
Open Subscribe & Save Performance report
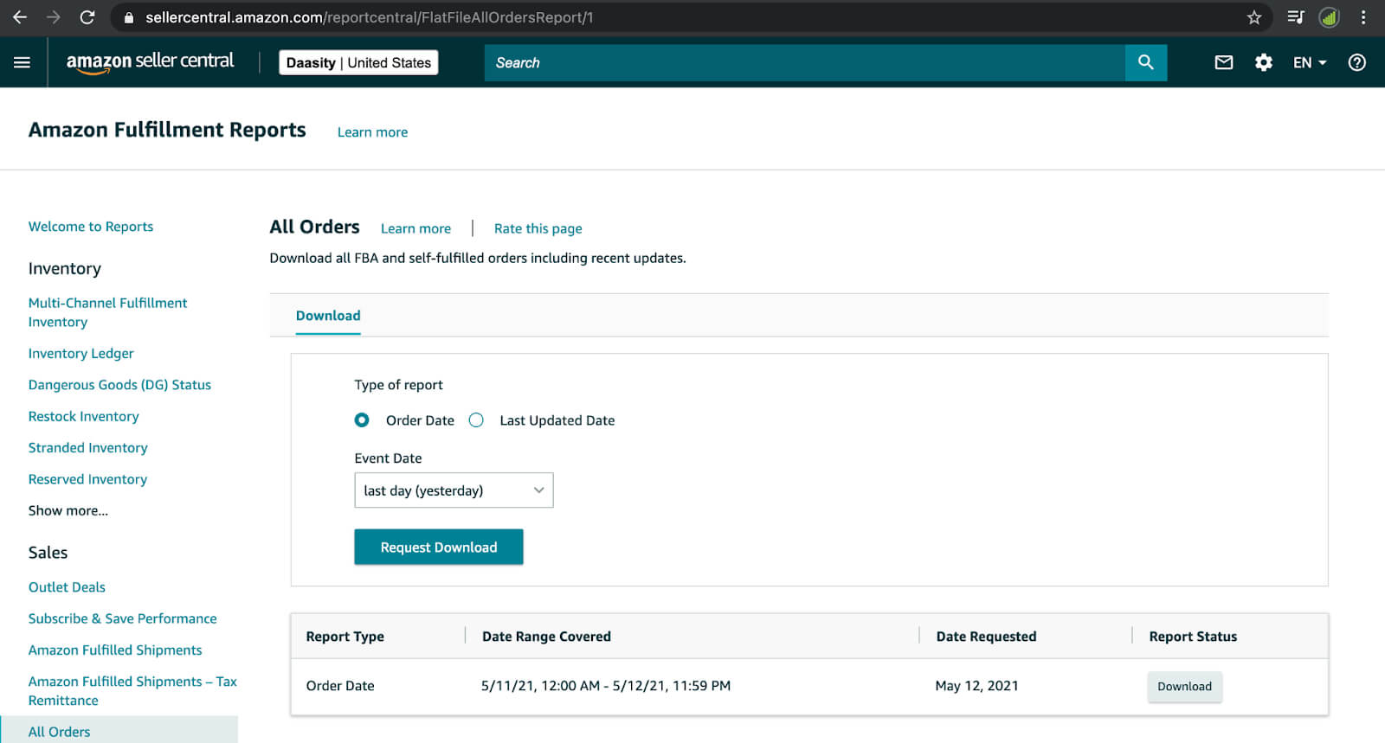pyautogui.click(x=123, y=618)
